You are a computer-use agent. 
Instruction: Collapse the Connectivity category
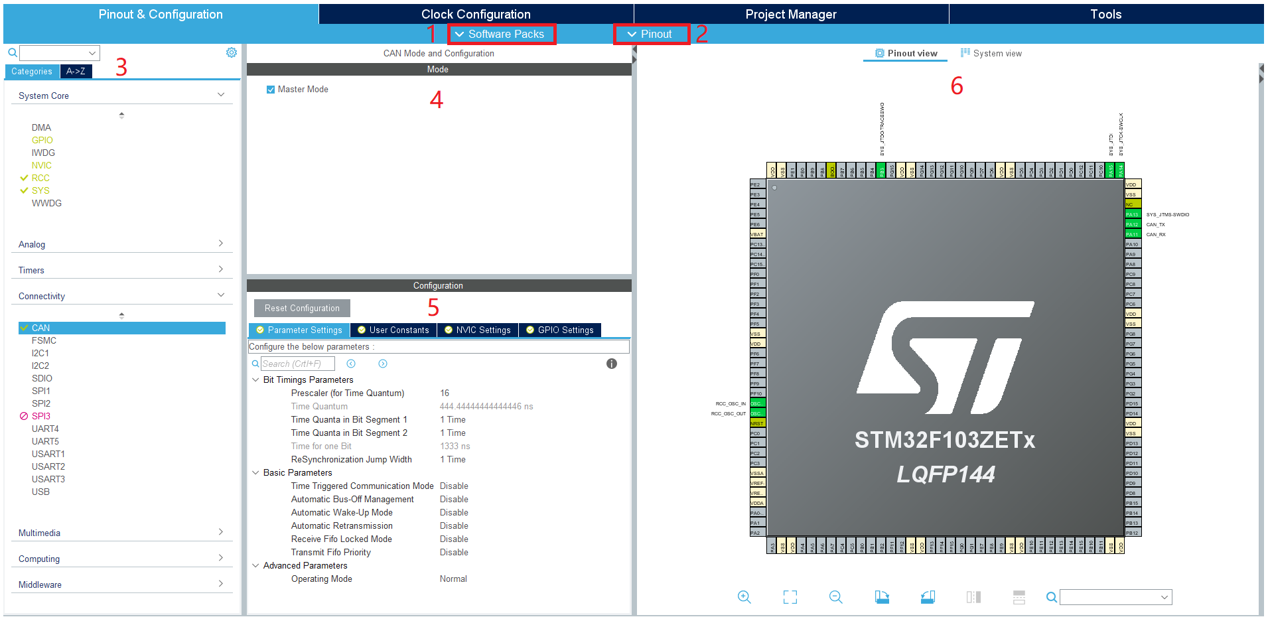[221, 295]
